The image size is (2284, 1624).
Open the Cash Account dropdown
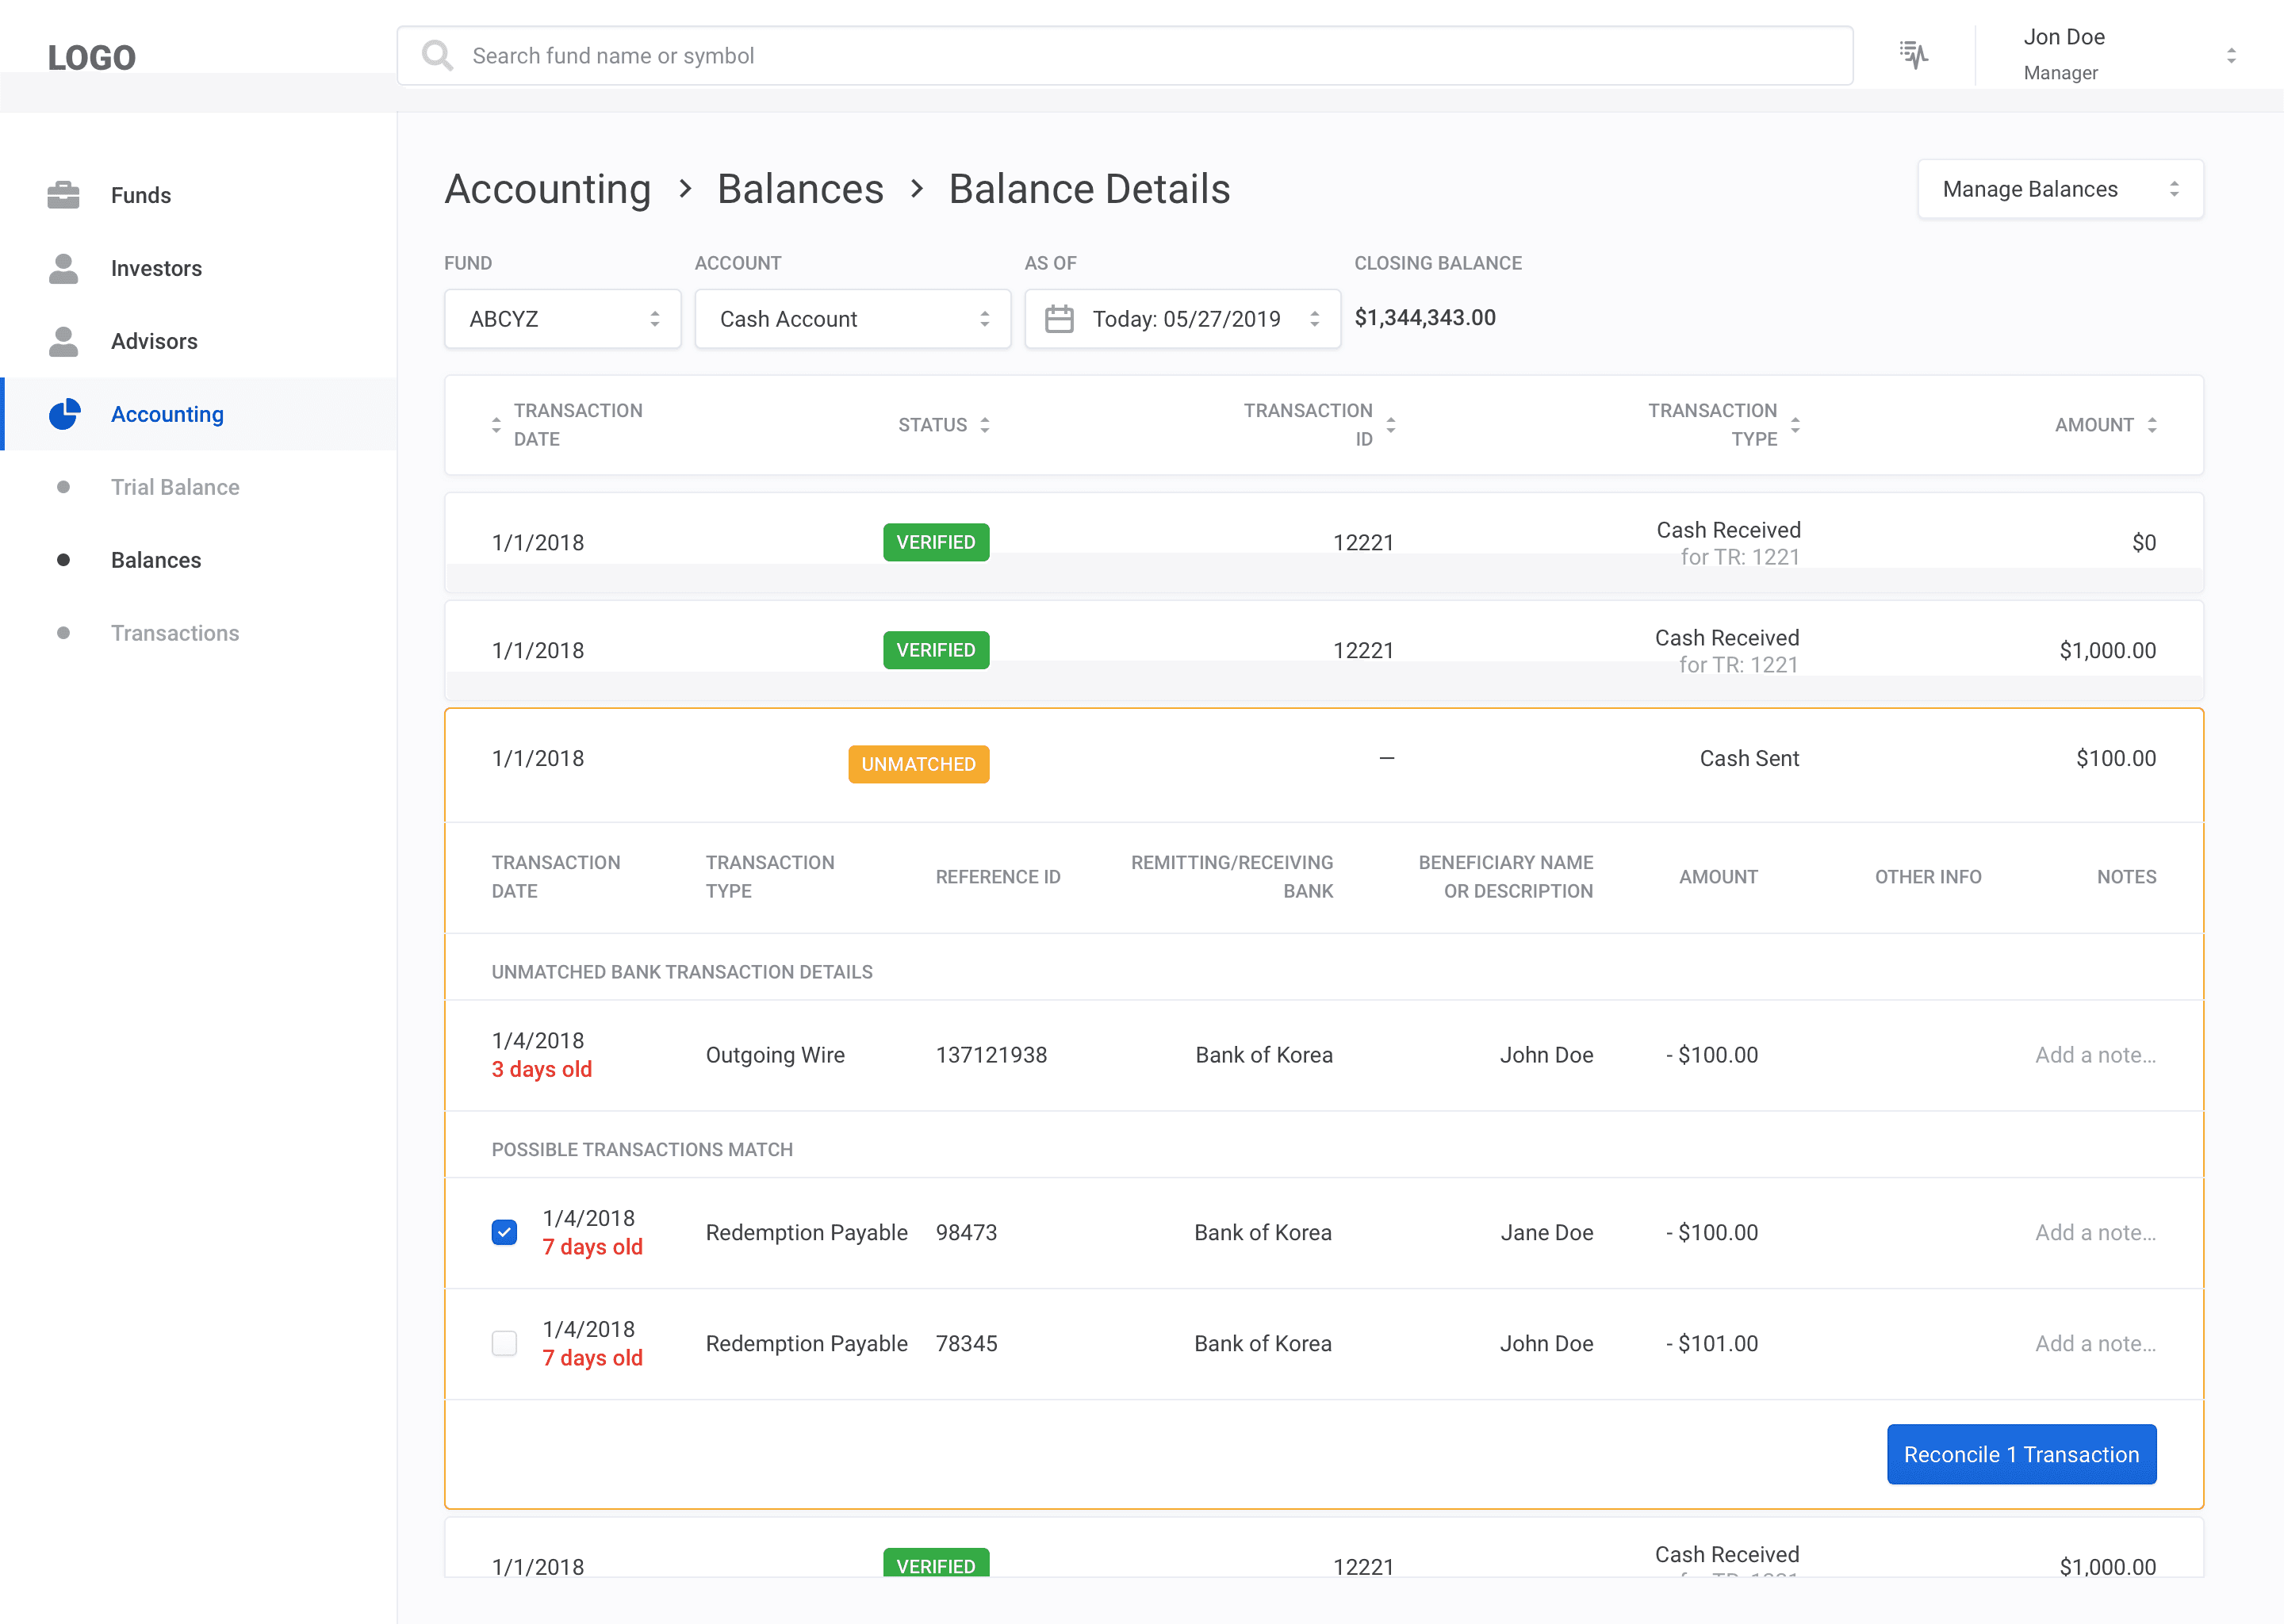pos(852,319)
